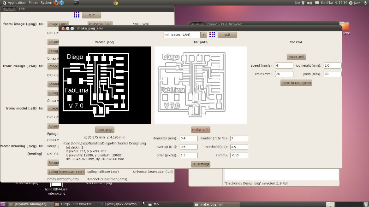
Task: Quit the make_png_rml window
Action: tap(227, 34)
